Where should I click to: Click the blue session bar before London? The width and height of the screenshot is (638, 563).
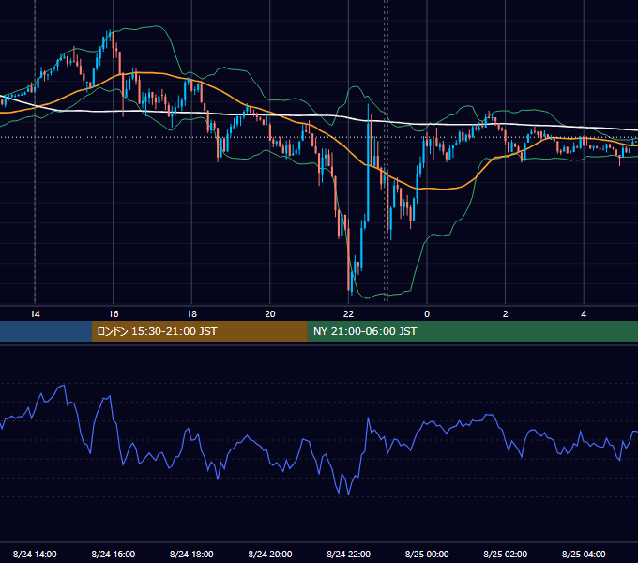pos(46,331)
